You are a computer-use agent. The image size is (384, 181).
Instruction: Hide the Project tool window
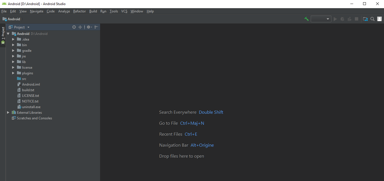(96, 27)
